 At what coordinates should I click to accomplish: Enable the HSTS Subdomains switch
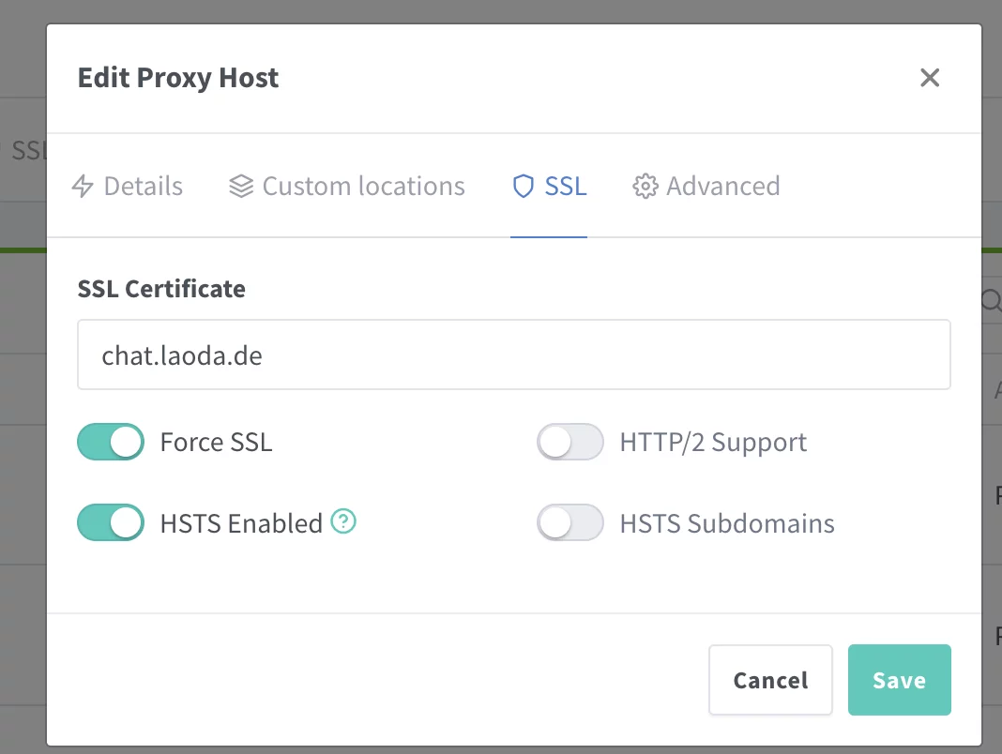pos(569,522)
